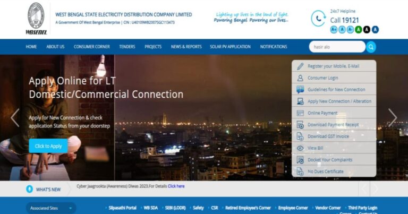Expand the Associated Sites dropdown
408x214 pixels.
(50, 208)
